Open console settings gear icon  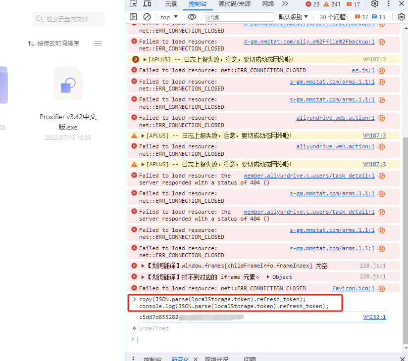click(x=402, y=17)
